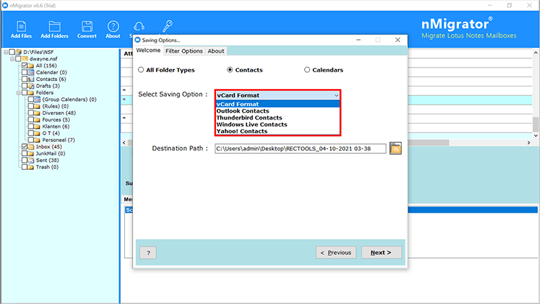Screen dimensions: 540x304
Task: Click the Contacts folder icon in tree
Action: [x=31, y=79]
